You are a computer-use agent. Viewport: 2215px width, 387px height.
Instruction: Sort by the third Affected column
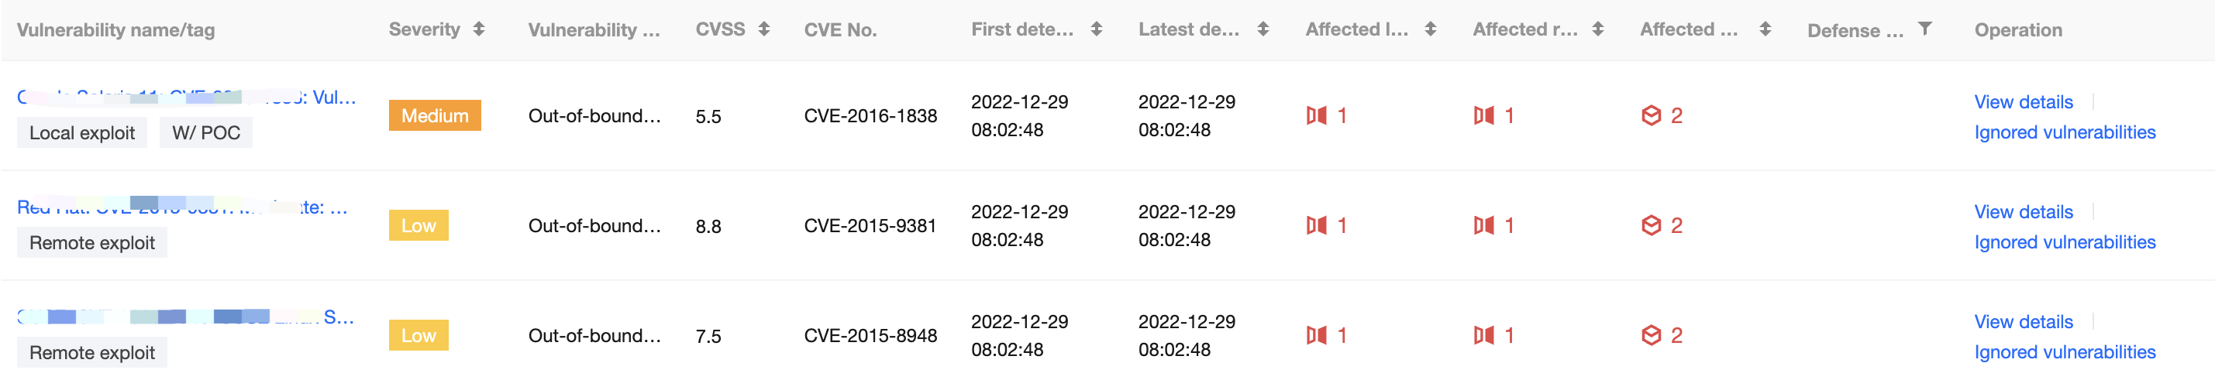tap(1765, 29)
